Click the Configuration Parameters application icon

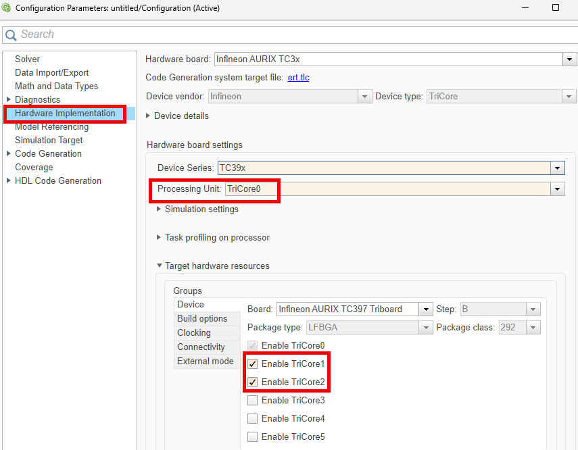coord(7,8)
